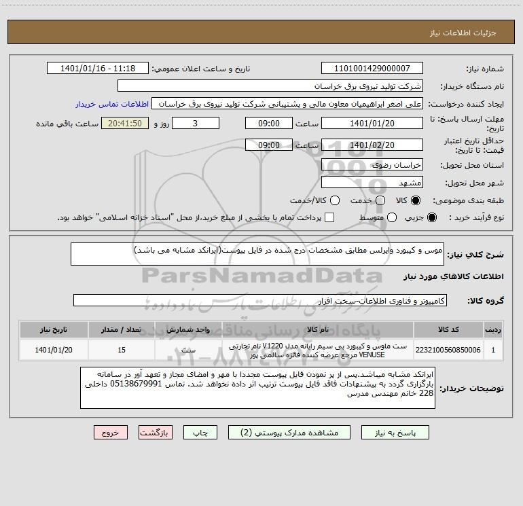
Task: Click the واحد شمارش column header
Action: (x=188, y=329)
